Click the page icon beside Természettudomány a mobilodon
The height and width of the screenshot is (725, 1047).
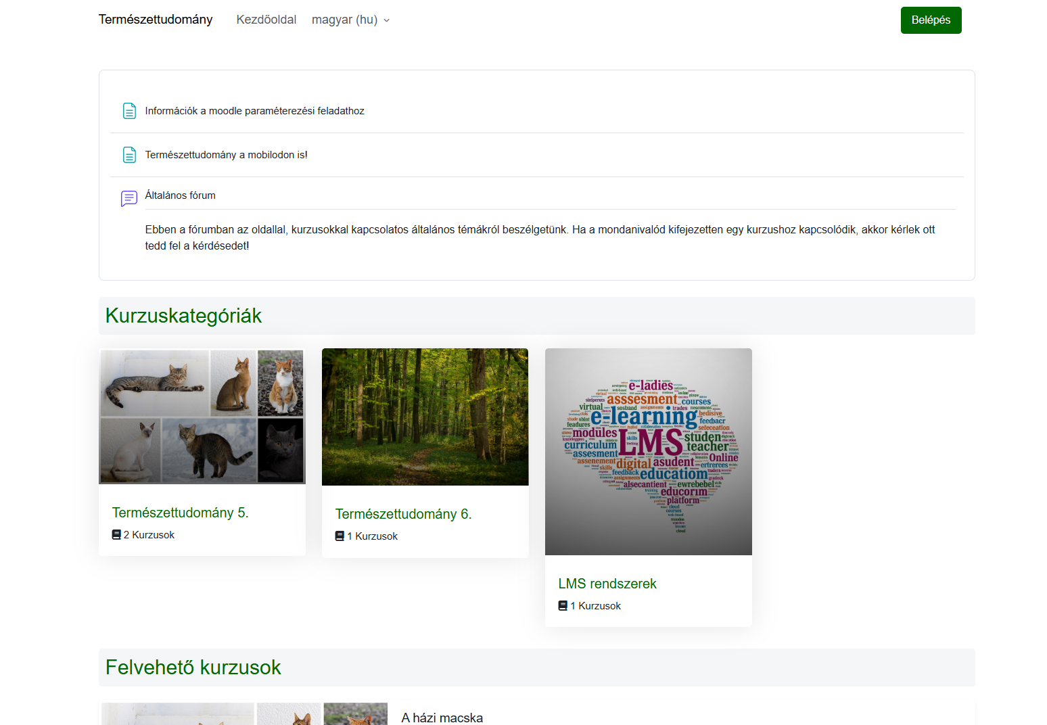(129, 155)
